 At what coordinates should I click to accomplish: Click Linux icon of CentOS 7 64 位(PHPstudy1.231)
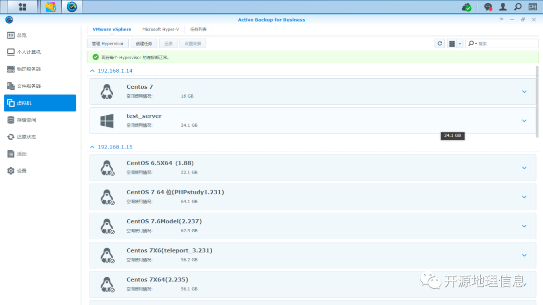coord(107,197)
